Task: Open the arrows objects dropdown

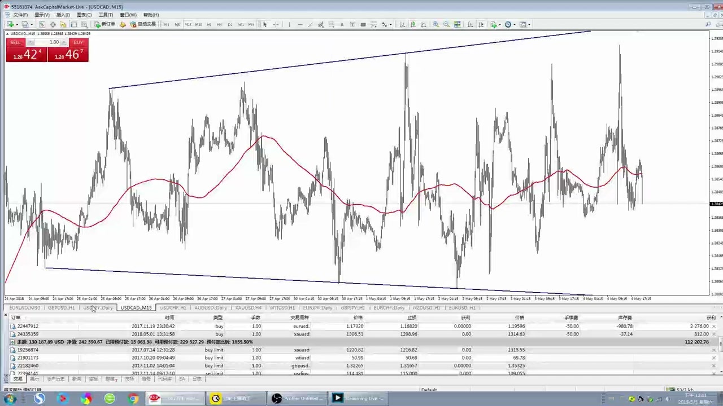Action: pos(386,24)
